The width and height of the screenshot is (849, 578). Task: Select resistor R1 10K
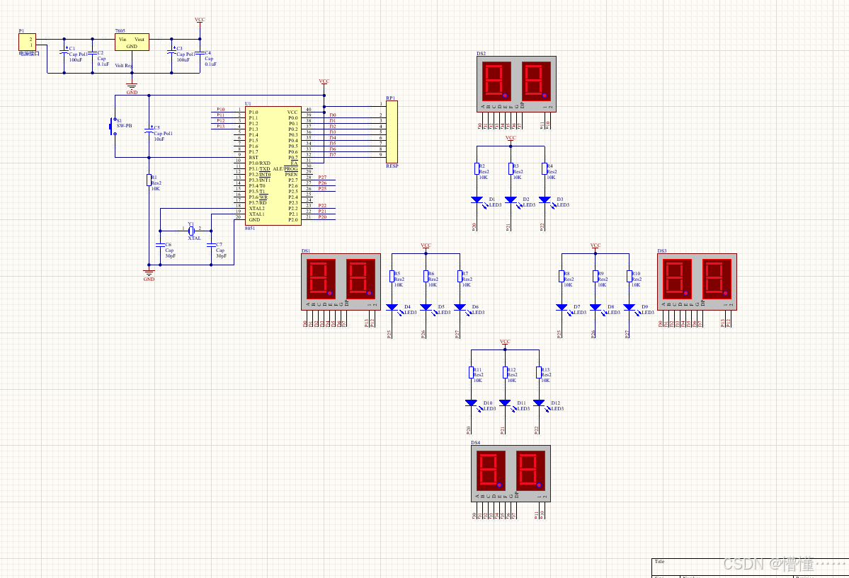[x=149, y=180]
